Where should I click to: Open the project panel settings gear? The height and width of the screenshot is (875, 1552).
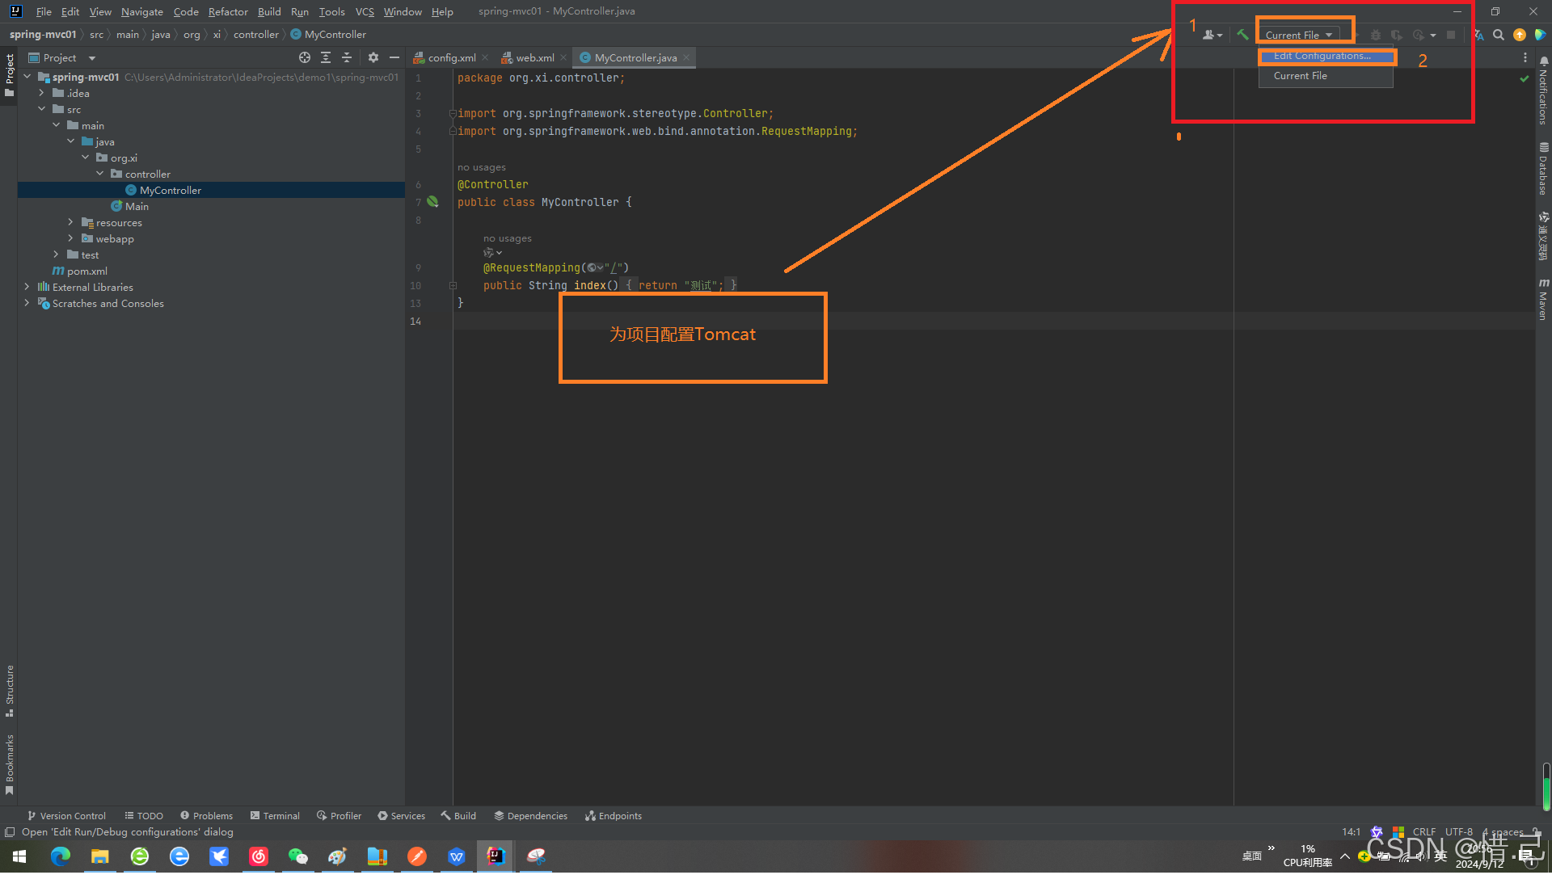[x=373, y=57]
